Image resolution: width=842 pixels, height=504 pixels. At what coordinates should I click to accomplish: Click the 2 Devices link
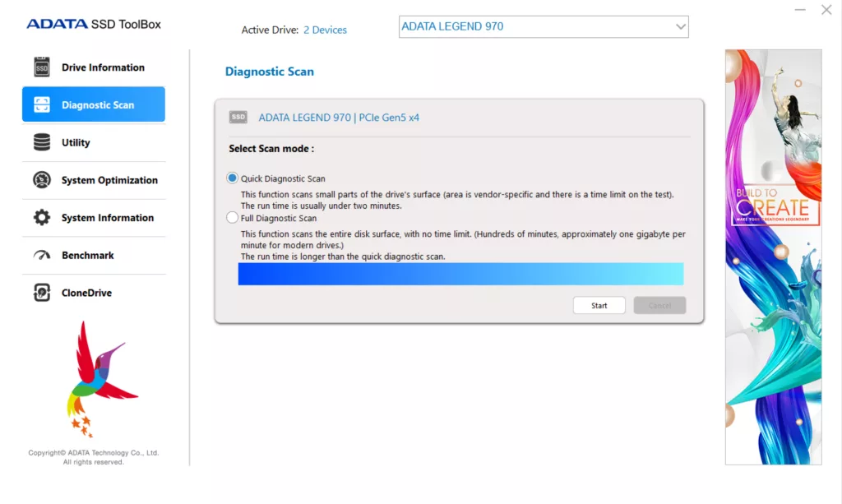325,30
